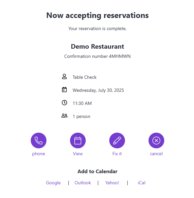Click the Add to Calendar heading
The height and width of the screenshot is (198, 194).
coord(97,171)
